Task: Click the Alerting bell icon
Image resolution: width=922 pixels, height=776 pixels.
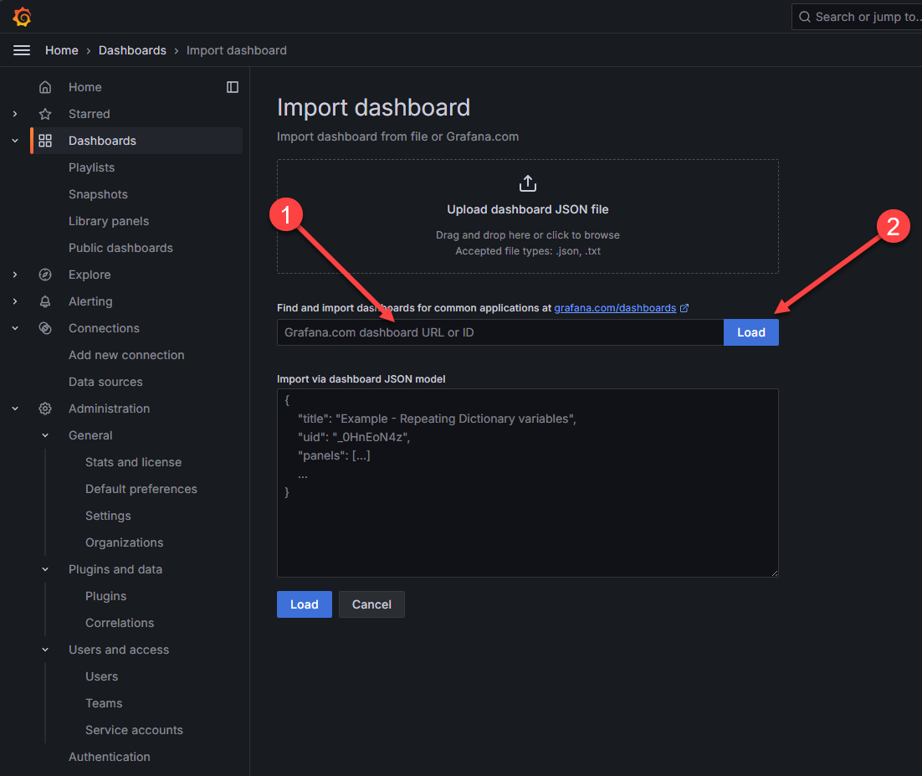Action: 45,301
